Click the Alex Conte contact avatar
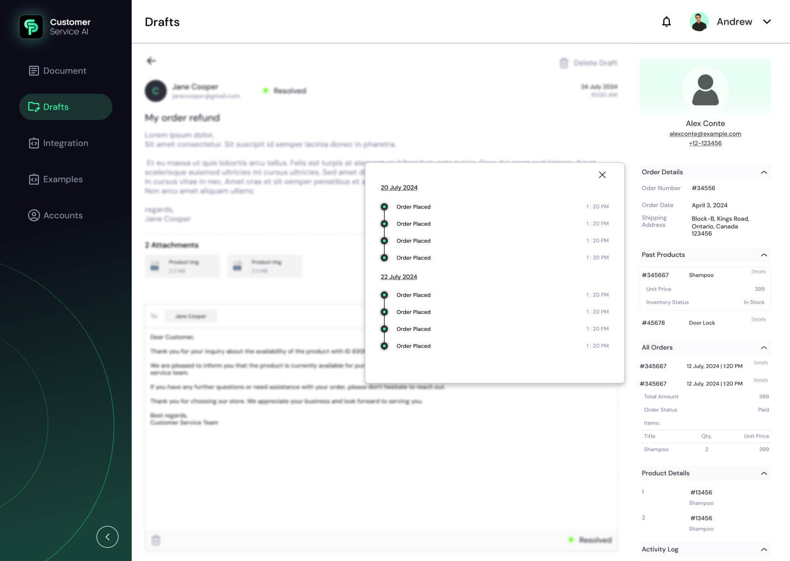 click(x=706, y=89)
